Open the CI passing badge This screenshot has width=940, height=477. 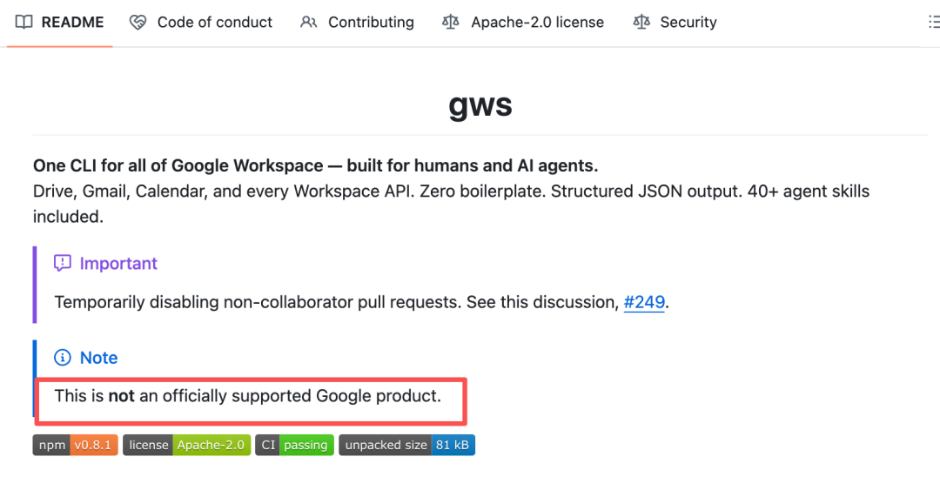[294, 445]
